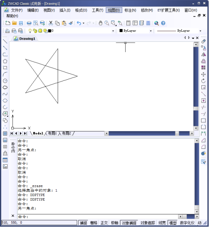Toggle 数字化仪 tablet mode in status bar
209x227 pixels.
(187, 223)
